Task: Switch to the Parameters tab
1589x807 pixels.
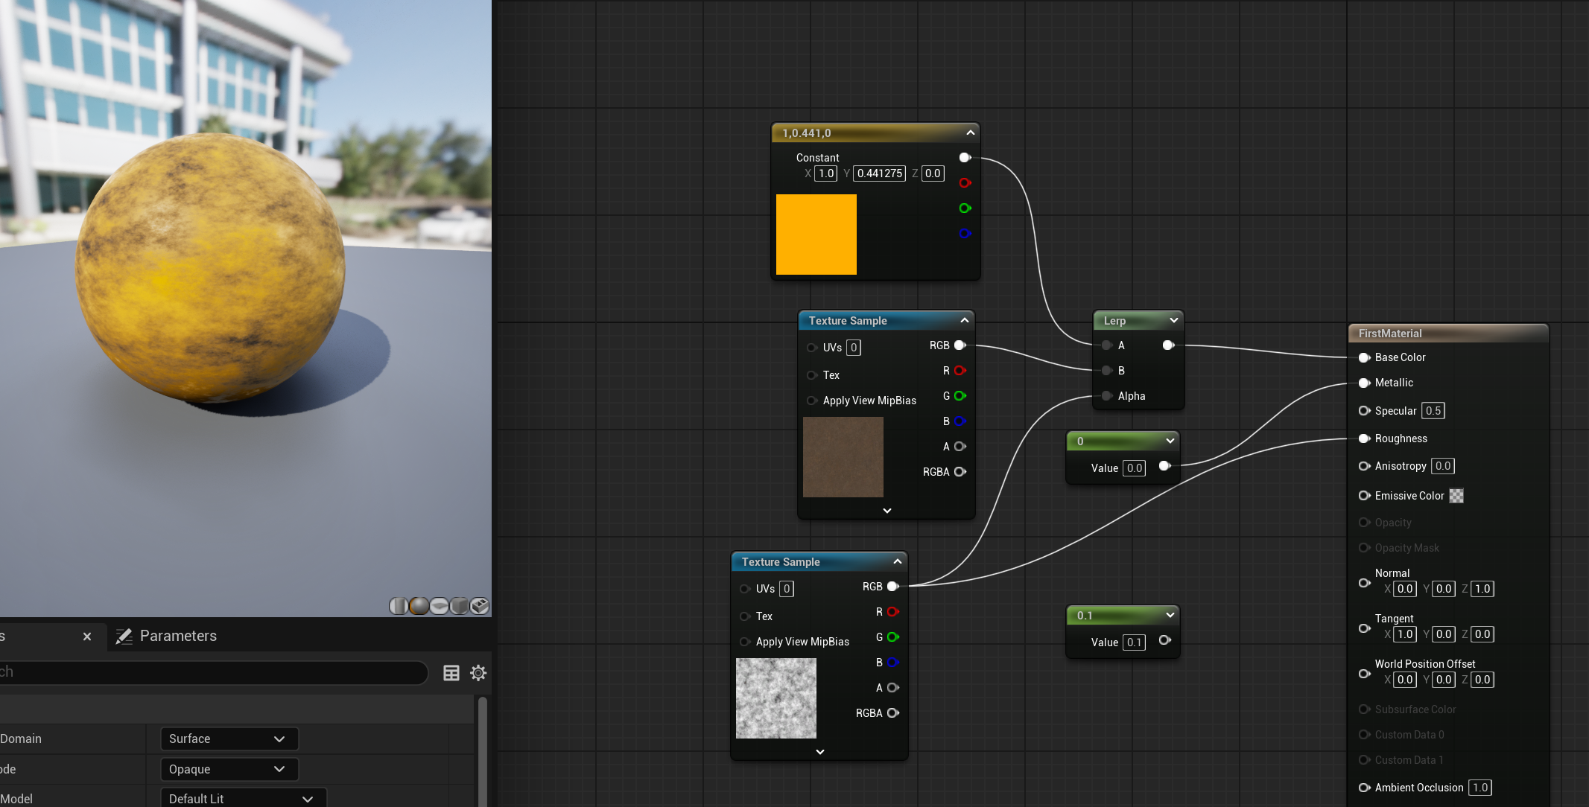Action: coord(178,636)
